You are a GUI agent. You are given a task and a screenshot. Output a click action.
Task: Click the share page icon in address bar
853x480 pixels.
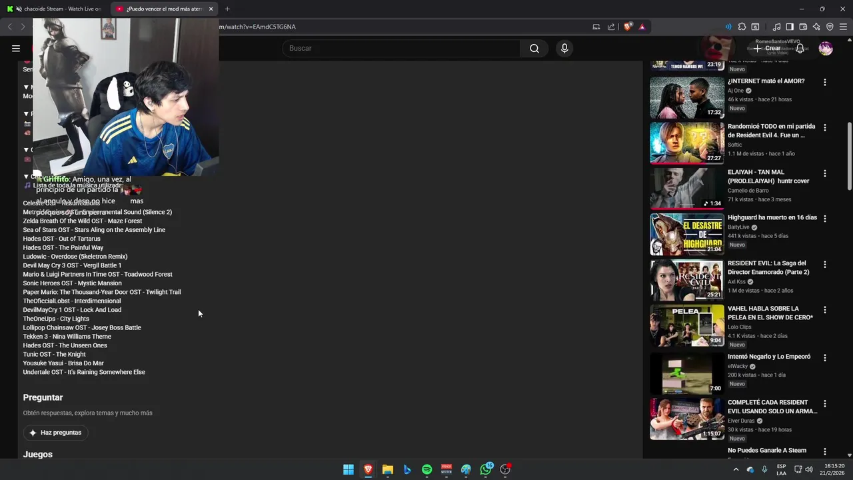[611, 27]
